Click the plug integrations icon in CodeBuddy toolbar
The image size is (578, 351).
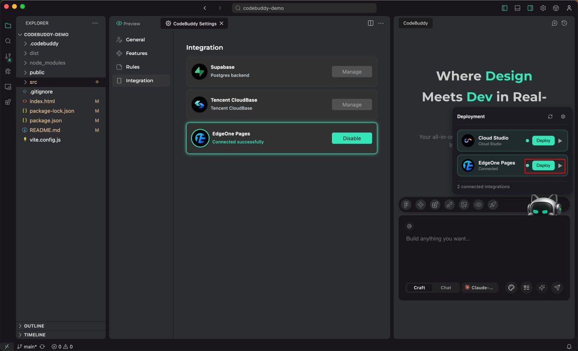449,205
